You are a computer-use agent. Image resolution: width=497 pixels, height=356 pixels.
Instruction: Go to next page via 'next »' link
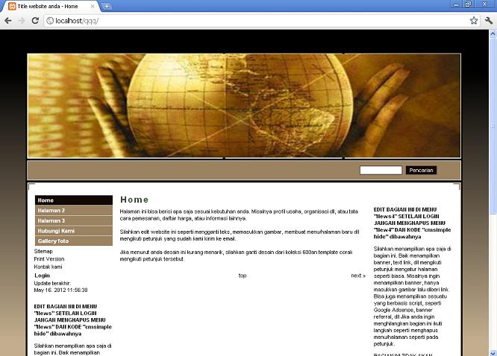pos(358,276)
